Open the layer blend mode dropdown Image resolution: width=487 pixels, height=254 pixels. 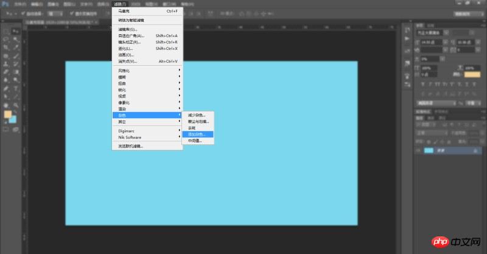click(x=432, y=133)
